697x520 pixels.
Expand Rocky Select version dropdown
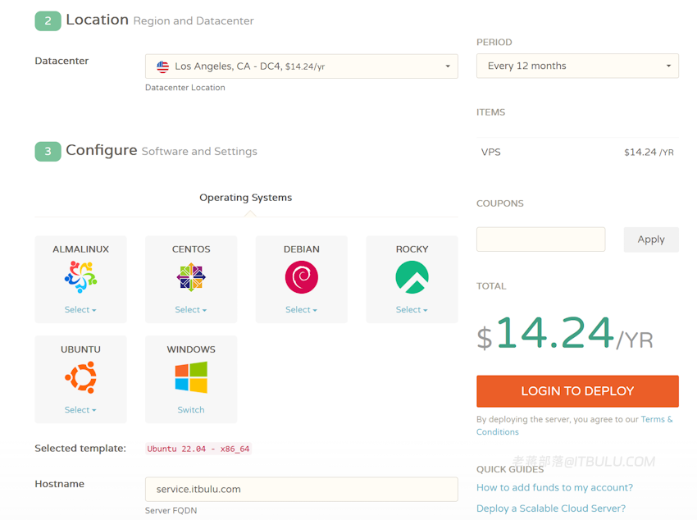click(412, 310)
